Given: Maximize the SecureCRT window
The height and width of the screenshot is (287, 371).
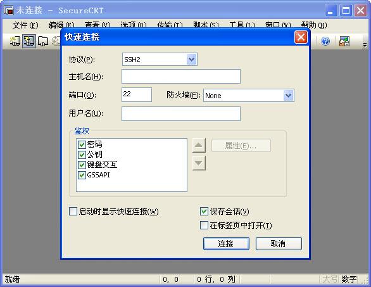Looking at the screenshot, I should (346, 10).
